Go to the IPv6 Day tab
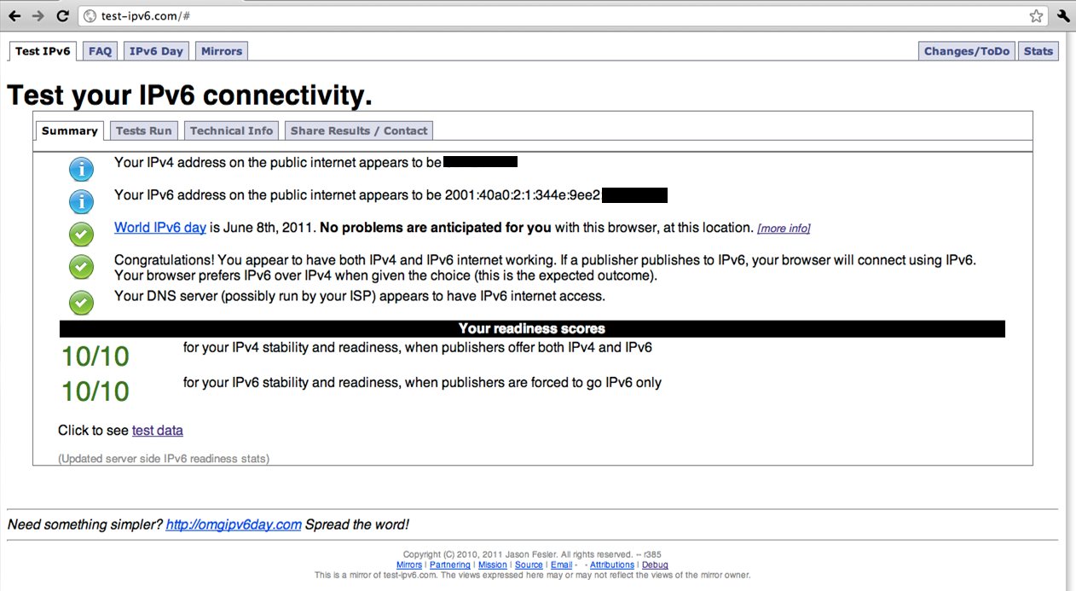The width and height of the screenshot is (1076, 591). click(156, 51)
